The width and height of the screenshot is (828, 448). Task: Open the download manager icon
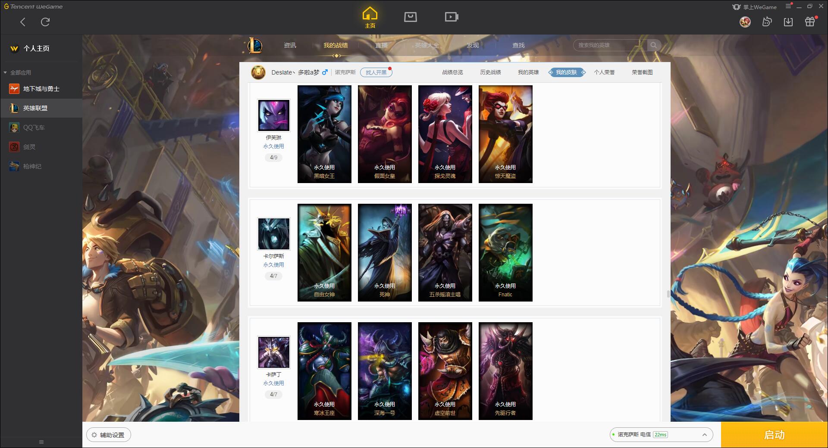pos(788,22)
